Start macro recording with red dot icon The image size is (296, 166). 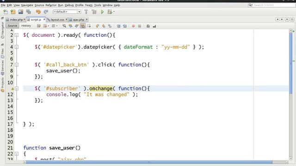click(133, 26)
